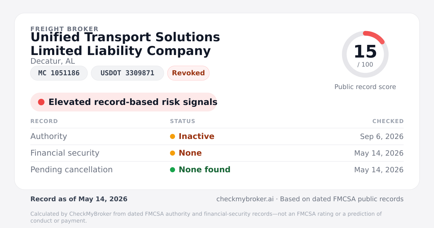Click the Revoked status badge

point(188,73)
